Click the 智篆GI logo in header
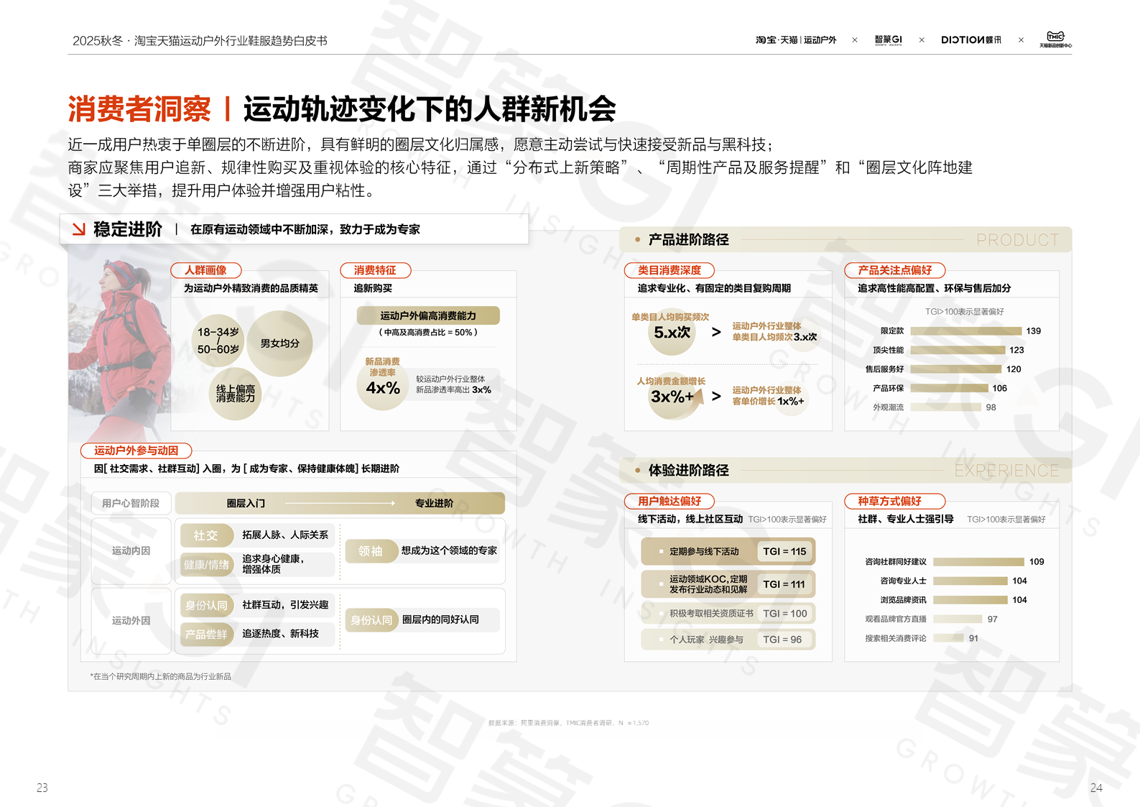This screenshot has height=807, width=1140. tap(888, 40)
